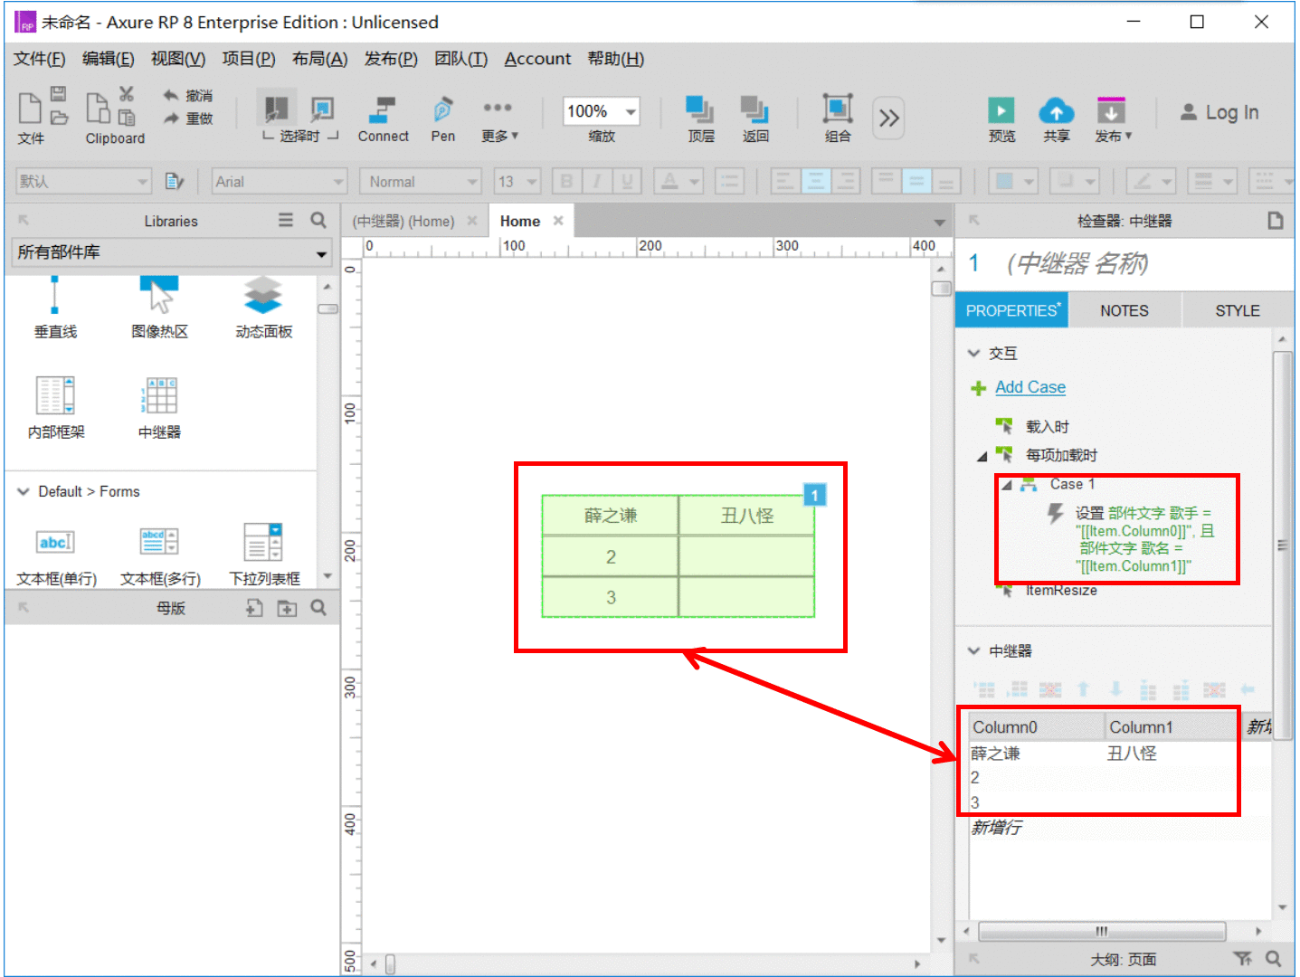1300x977 pixels.
Task: Select the 动态面板 widget
Action: 263,308
